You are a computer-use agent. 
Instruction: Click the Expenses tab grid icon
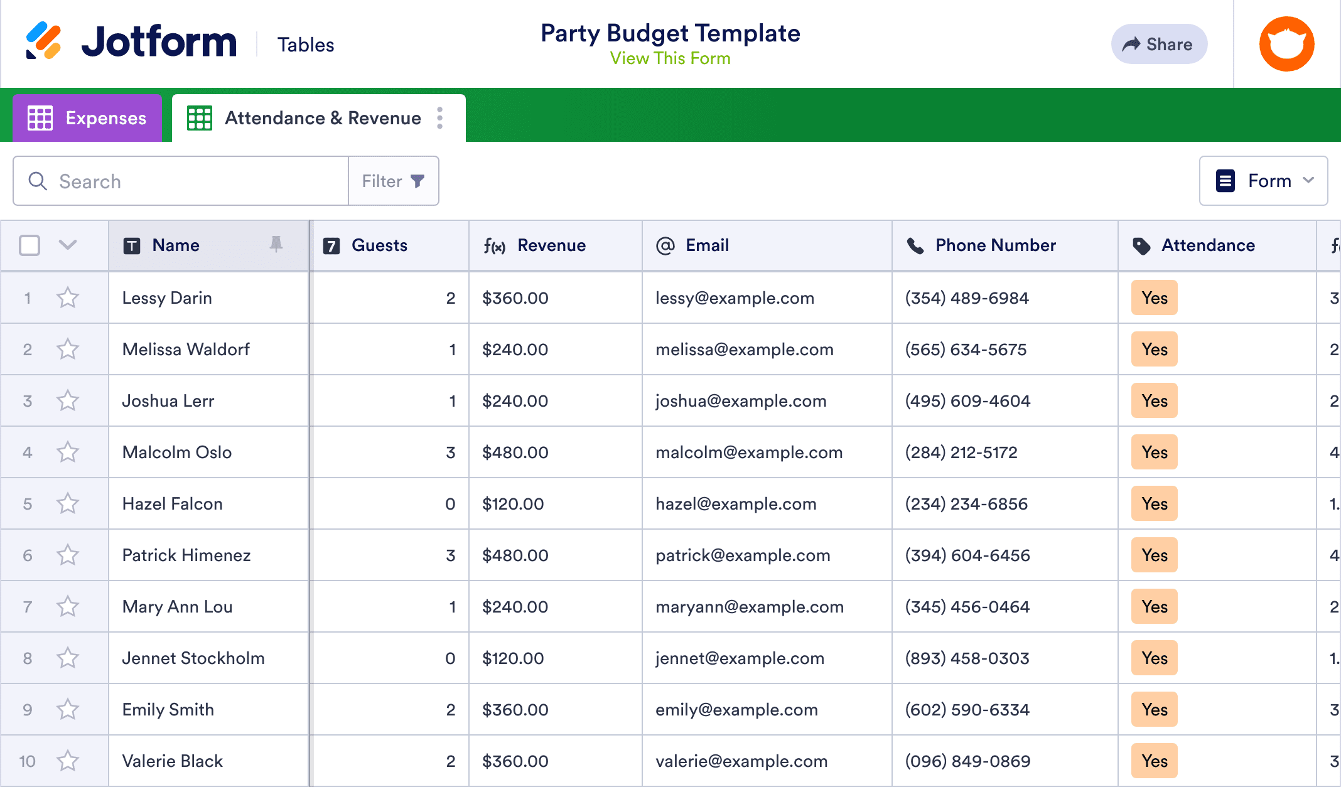pos(40,118)
